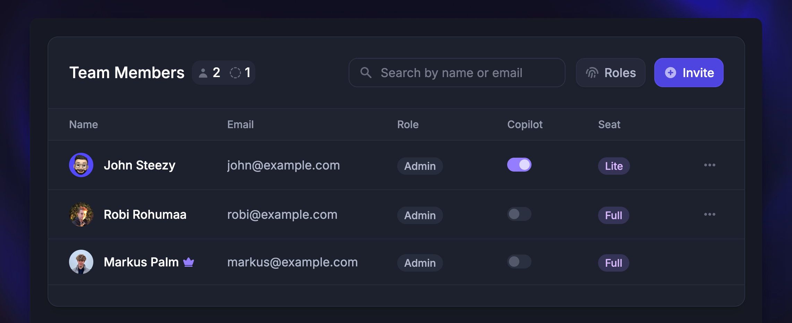Open the row actions menu for John Steezy
The width and height of the screenshot is (792, 323).
point(710,165)
